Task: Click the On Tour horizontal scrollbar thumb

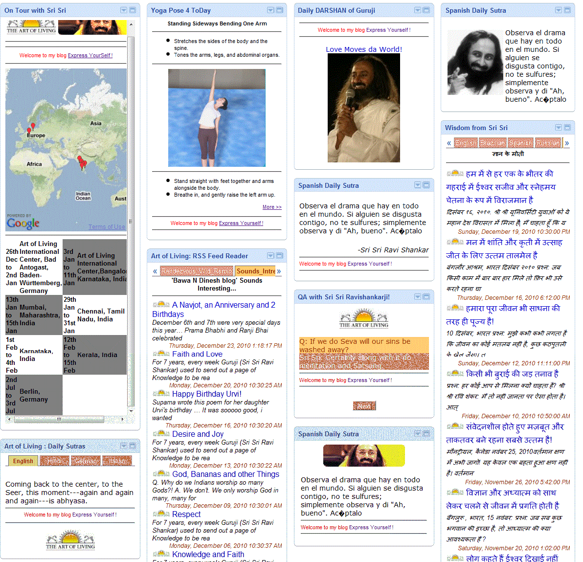Action: click(x=59, y=419)
